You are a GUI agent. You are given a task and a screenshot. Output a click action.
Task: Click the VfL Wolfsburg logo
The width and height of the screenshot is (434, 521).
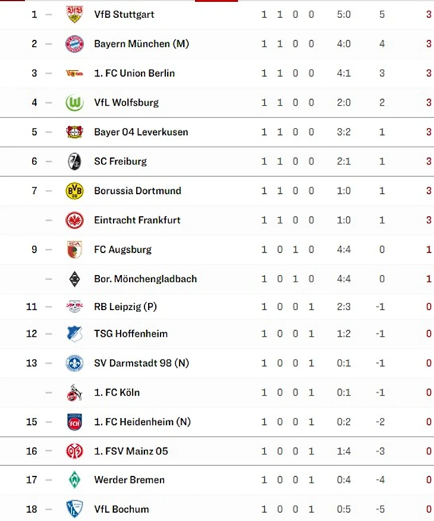(x=74, y=103)
